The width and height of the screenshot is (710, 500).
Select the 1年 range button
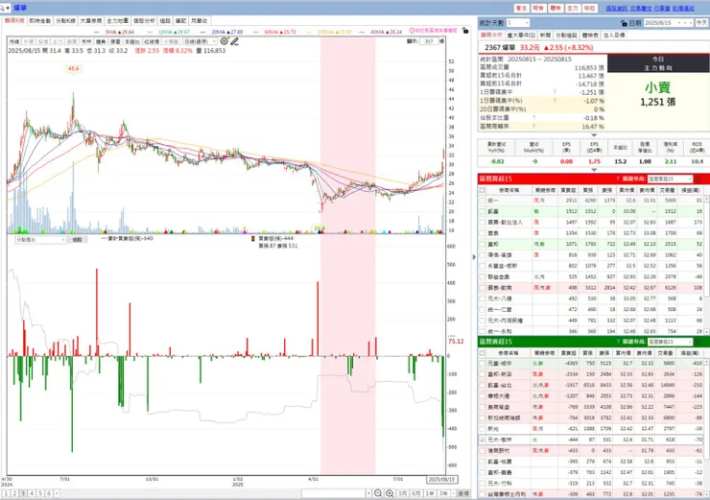430,493
